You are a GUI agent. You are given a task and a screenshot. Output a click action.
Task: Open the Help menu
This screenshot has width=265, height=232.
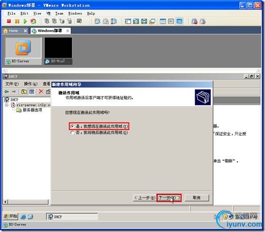[x=91, y=13]
